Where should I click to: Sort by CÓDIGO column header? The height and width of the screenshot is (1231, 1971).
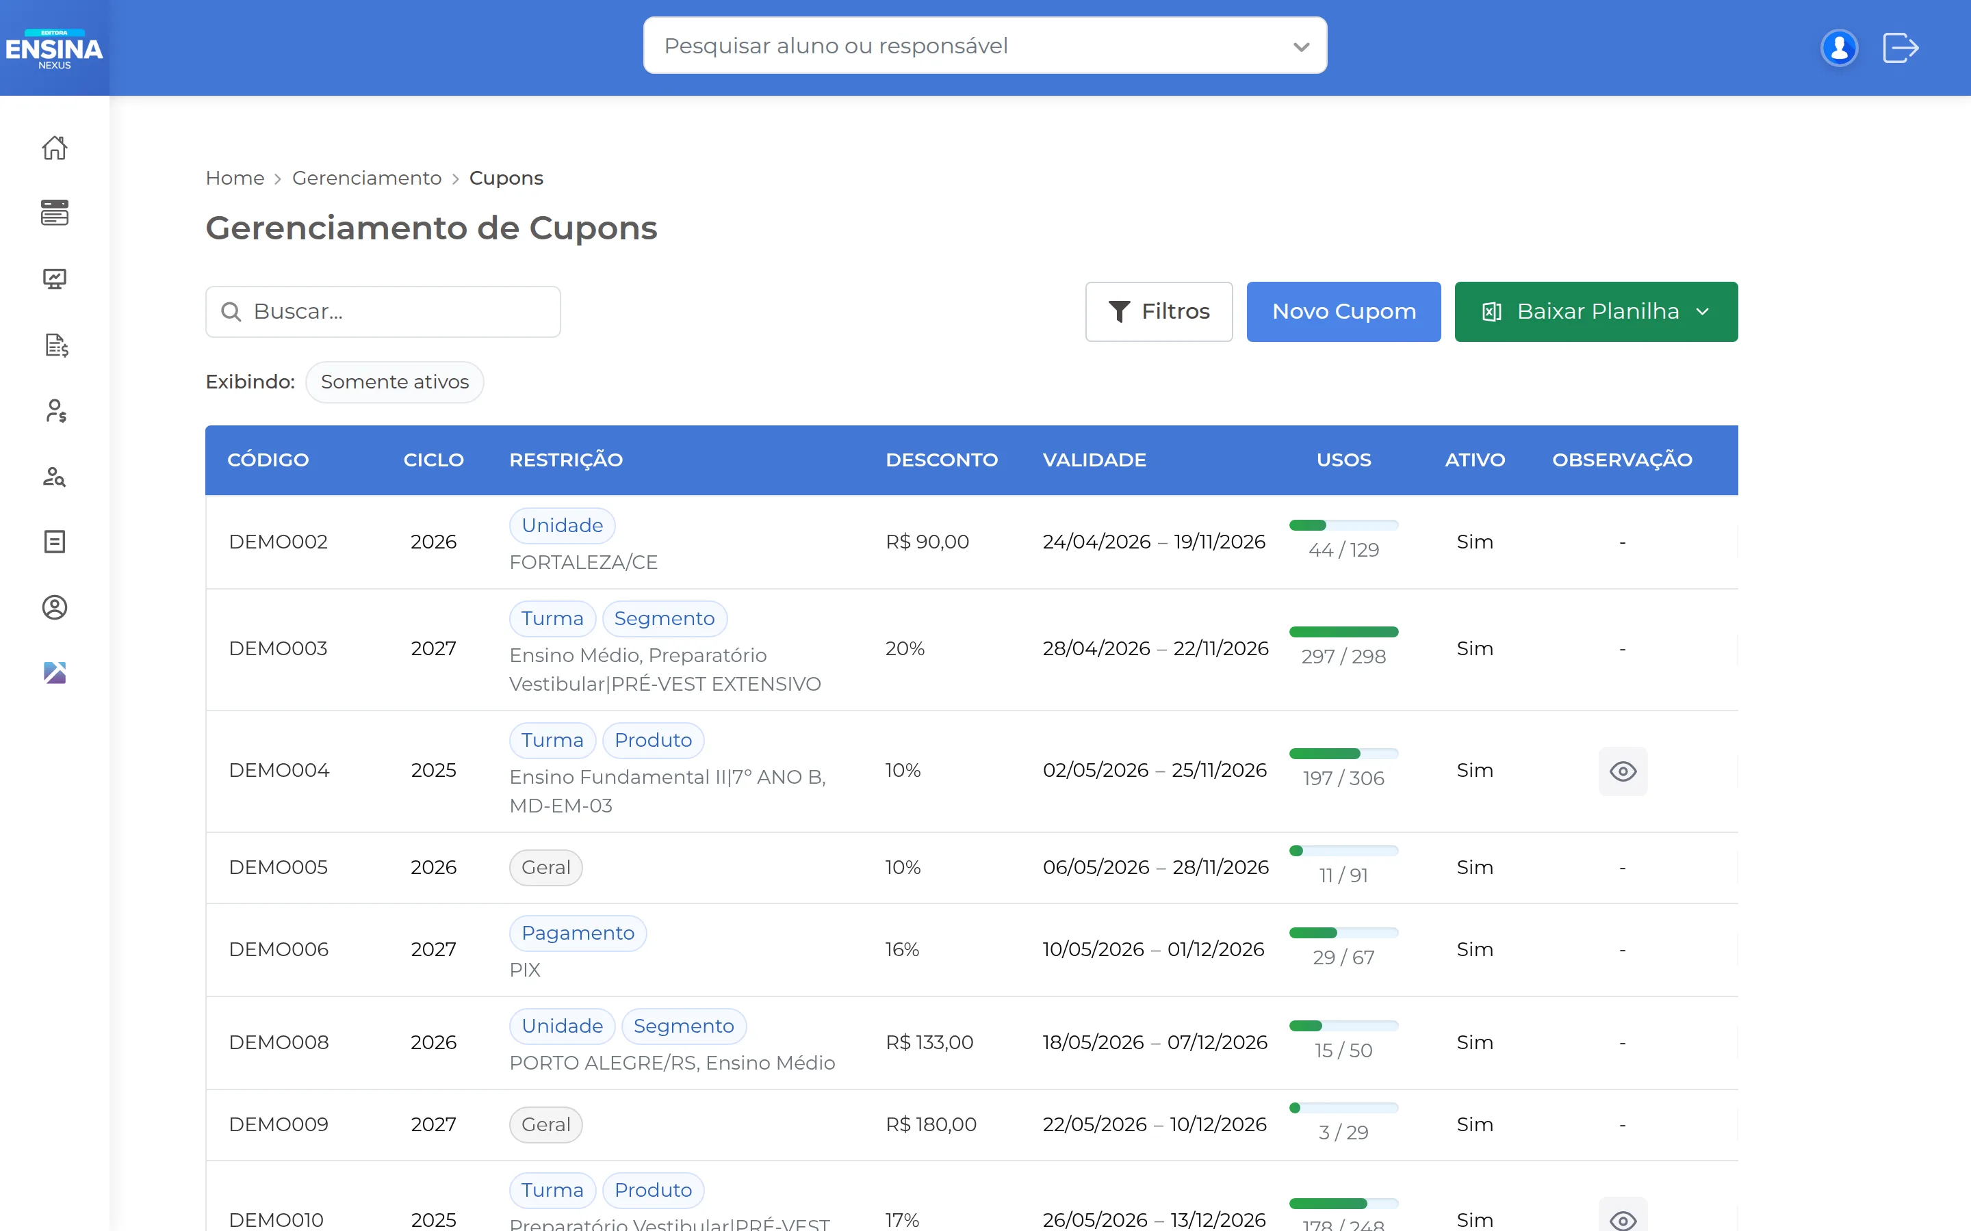point(268,460)
